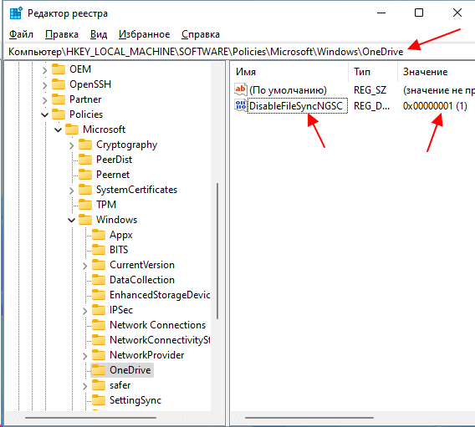
Task: Click the OneDrive folder icon in tree
Action: click(x=99, y=370)
